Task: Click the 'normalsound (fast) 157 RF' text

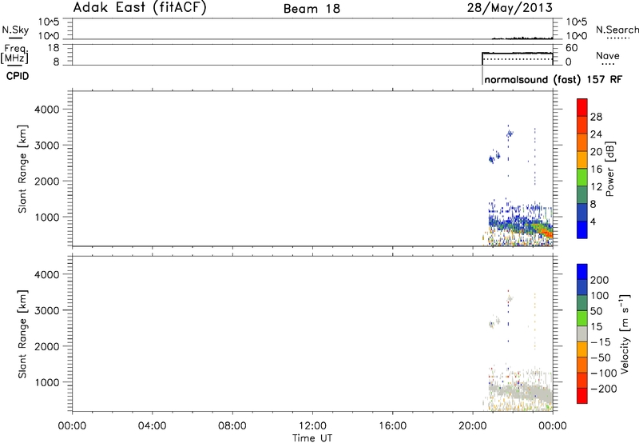Action: pos(554,79)
